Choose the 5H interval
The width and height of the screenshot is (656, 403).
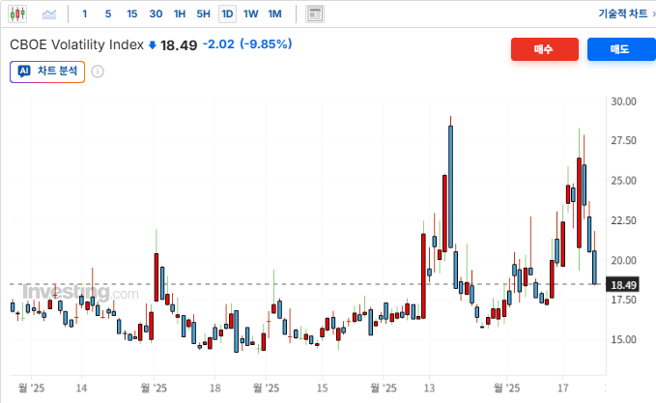point(203,14)
